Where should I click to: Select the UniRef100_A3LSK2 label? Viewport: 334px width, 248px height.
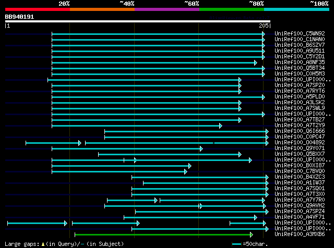tap(300, 103)
